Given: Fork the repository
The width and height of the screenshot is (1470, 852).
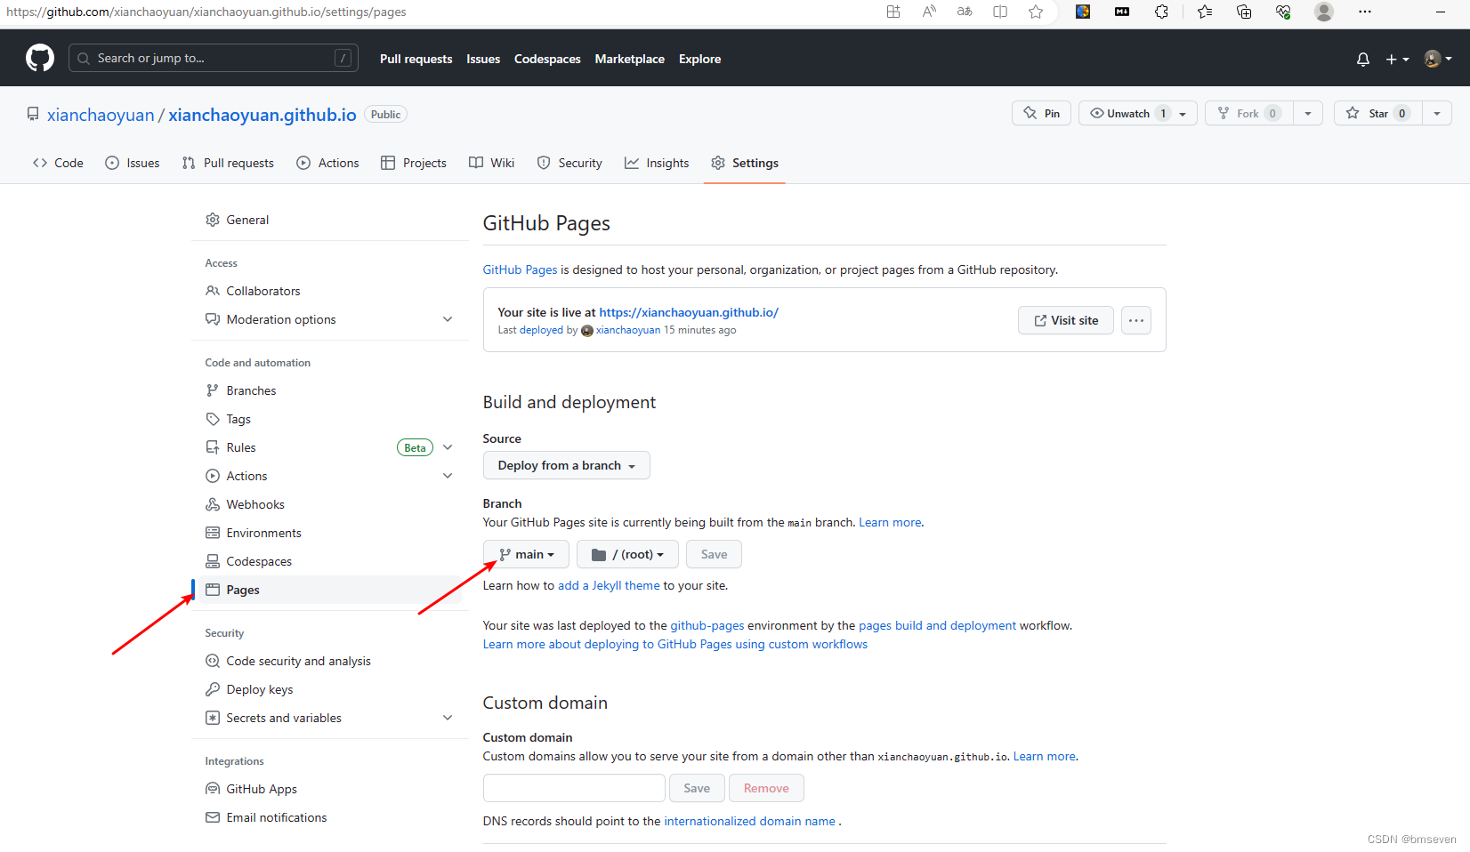Looking at the screenshot, I should 1248,113.
